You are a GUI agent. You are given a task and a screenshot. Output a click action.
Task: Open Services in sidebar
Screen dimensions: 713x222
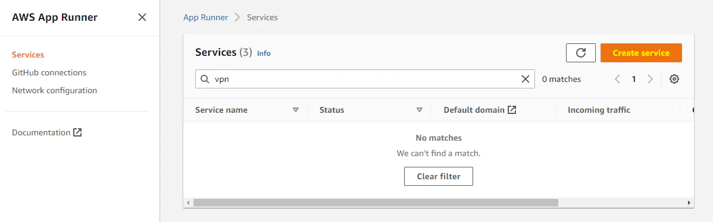28,55
